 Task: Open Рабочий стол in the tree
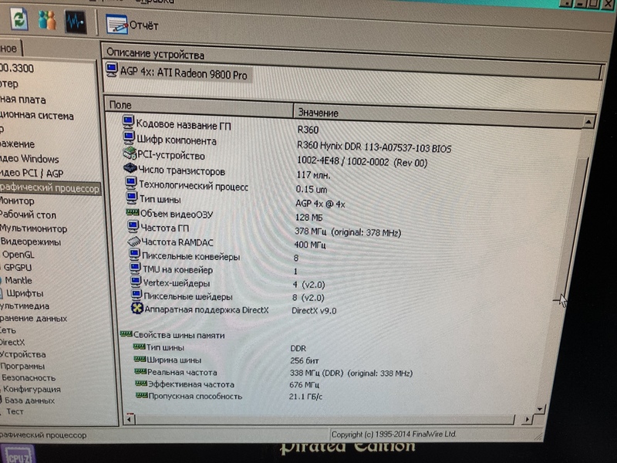pos(28,215)
